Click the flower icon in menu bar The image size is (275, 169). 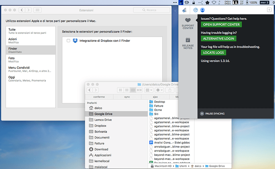tap(207, 2)
